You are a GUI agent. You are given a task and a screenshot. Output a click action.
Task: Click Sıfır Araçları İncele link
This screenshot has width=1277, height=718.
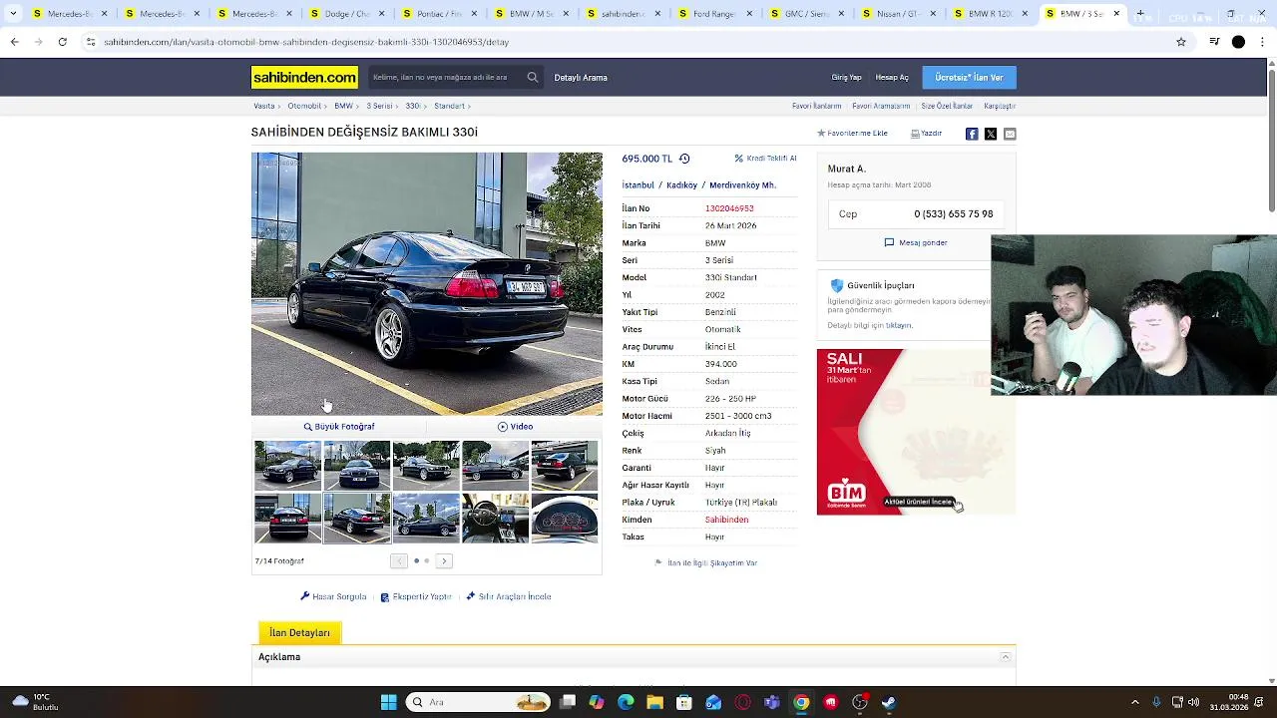508,596
